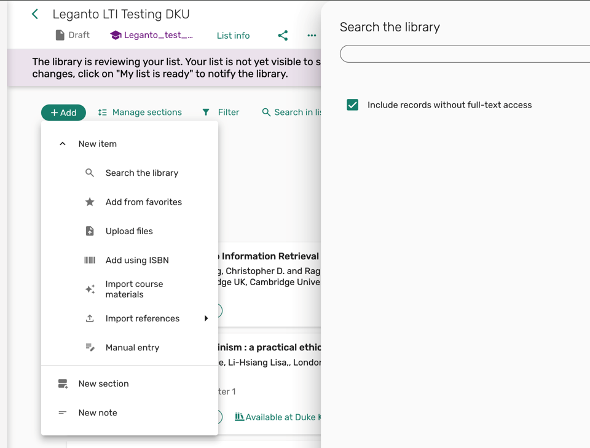Viewport: 590px width, 448px height.
Task: Expand the Import references submenu arrow
Action: pyautogui.click(x=206, y=318)
